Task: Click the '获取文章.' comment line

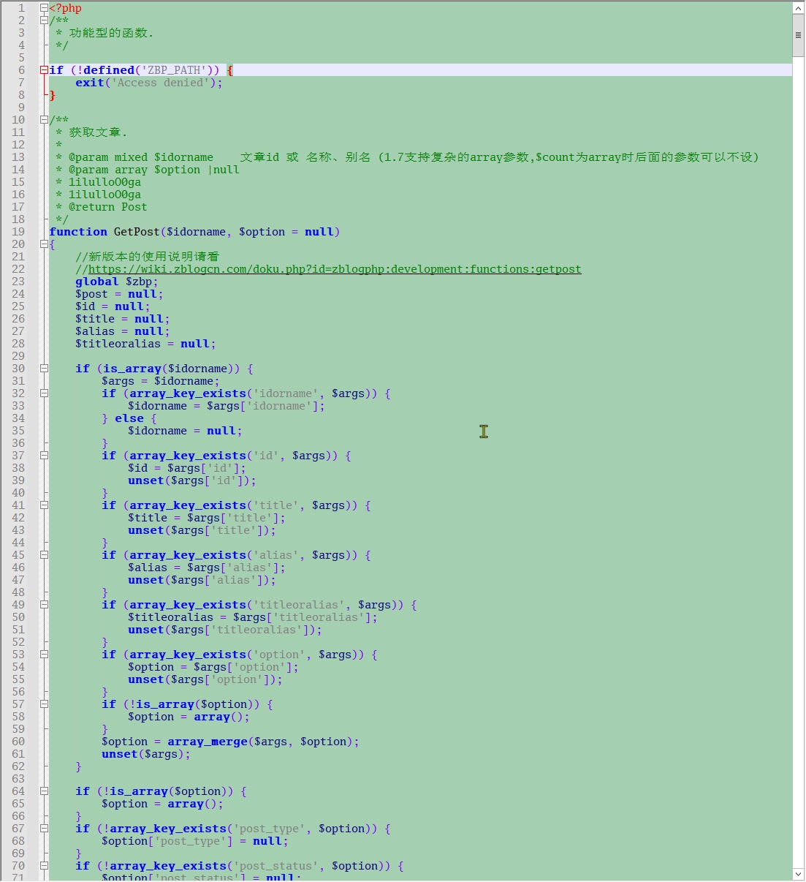Action: [98, 132]
